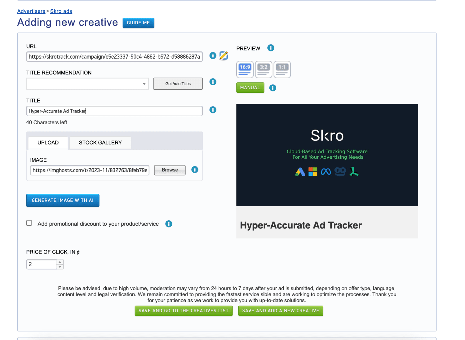Click the info icon beside URL field

(213, 55)
